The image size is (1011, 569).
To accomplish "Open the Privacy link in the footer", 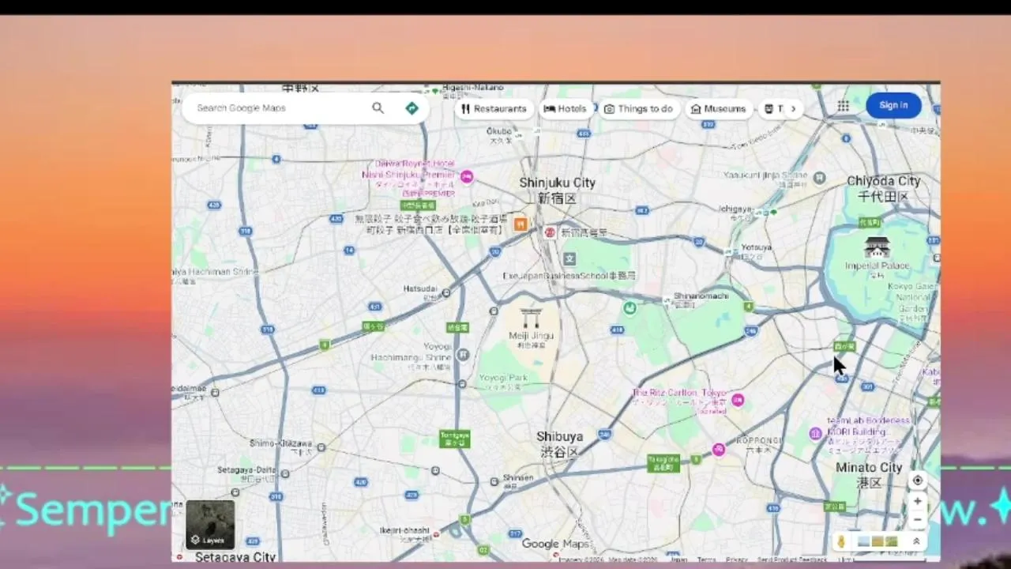I will 737,559.
